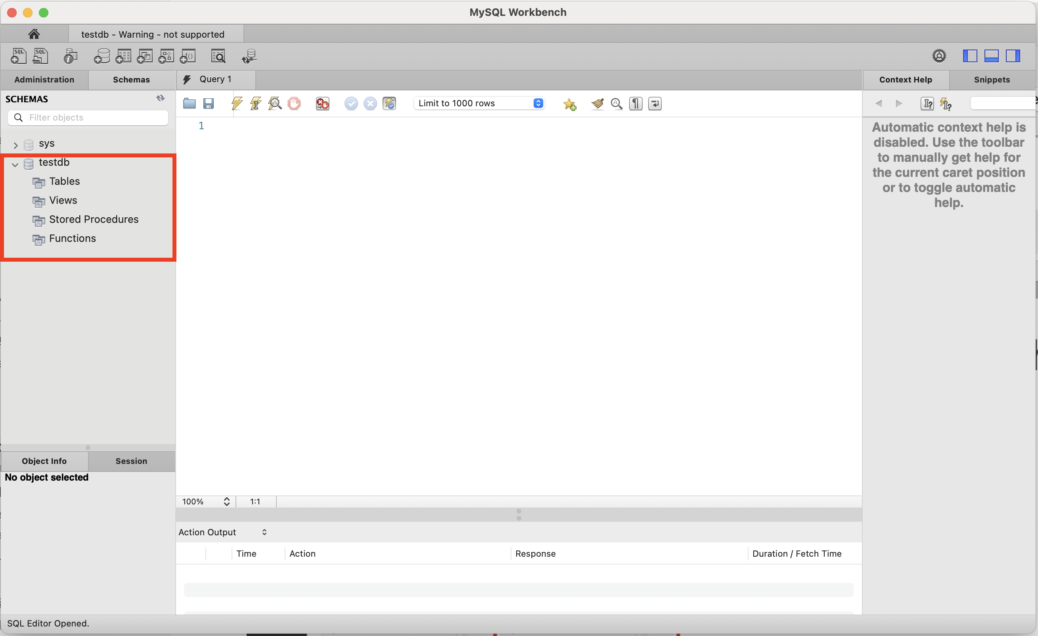Switch to the Snippets tab
Viewport: 1038px width, 636px height.
tap(992, 80)
